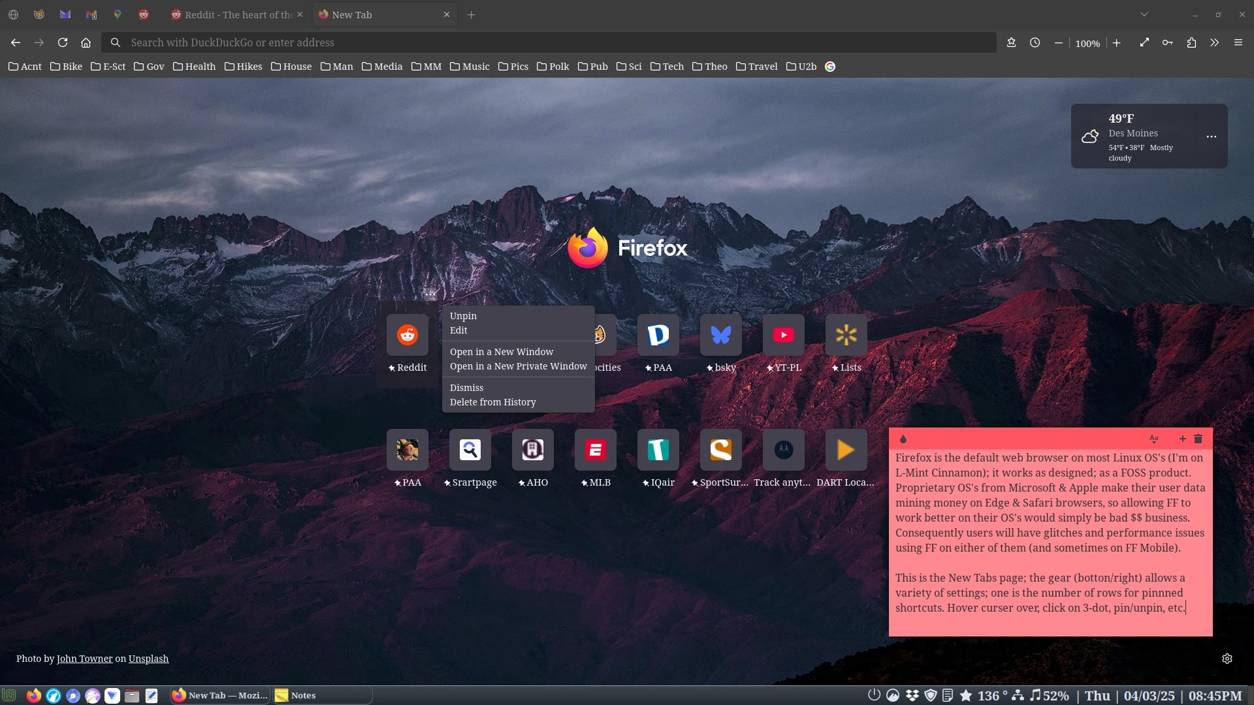Viewport: 1254px width, 705px height.
Task: Switch to the Reddit tab
Action: point(235,14)
